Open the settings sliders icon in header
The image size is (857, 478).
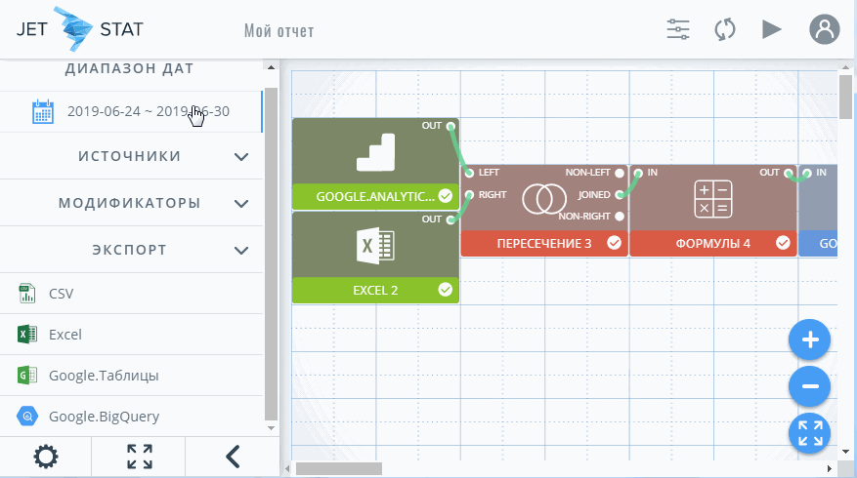(678, 29)
